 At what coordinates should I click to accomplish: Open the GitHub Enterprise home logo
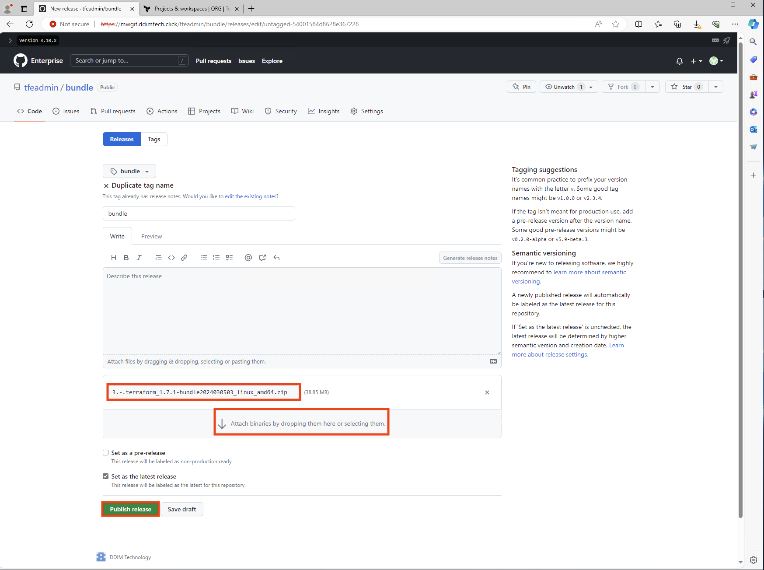click(21, 60)
